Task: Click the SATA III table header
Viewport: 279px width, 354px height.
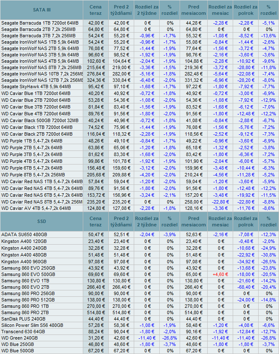Action: point(42,10)
